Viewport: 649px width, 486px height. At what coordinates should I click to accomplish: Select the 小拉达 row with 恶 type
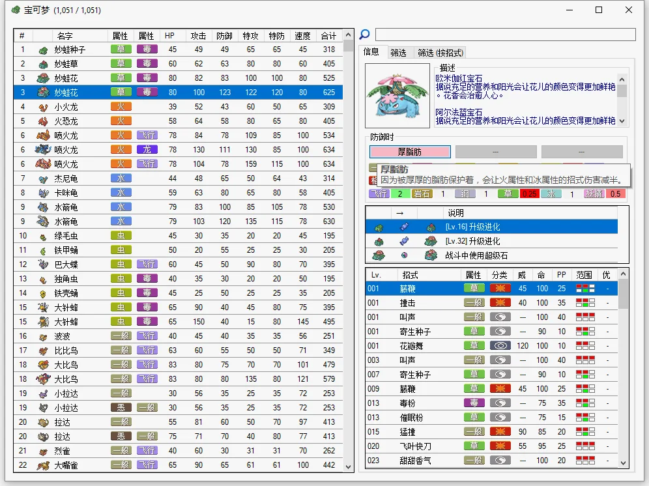click(179, 408)
